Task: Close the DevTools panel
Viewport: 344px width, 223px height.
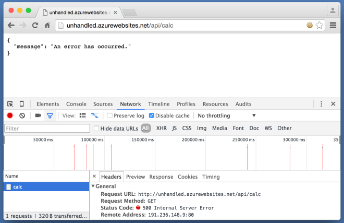Action: pyautogui.click(x=333, y=104)
